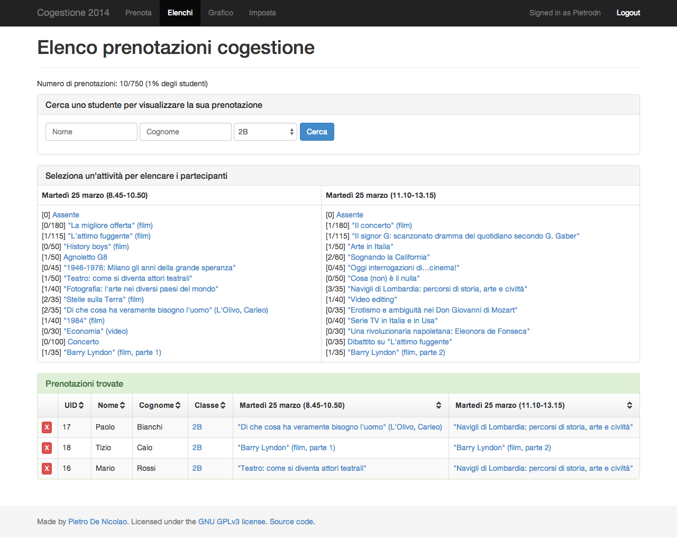List participants of Agnoletto G8
Viewport: 677px width, 538px height.
(x=85, y=257)
